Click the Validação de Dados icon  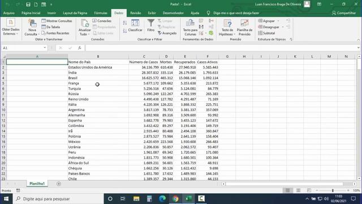click(201, 33)
